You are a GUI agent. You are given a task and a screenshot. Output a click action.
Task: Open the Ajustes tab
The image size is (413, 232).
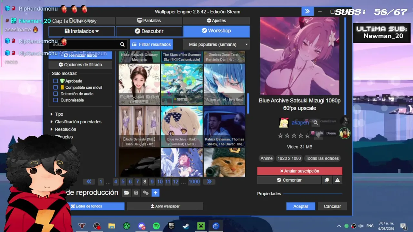tap(217, 21)
